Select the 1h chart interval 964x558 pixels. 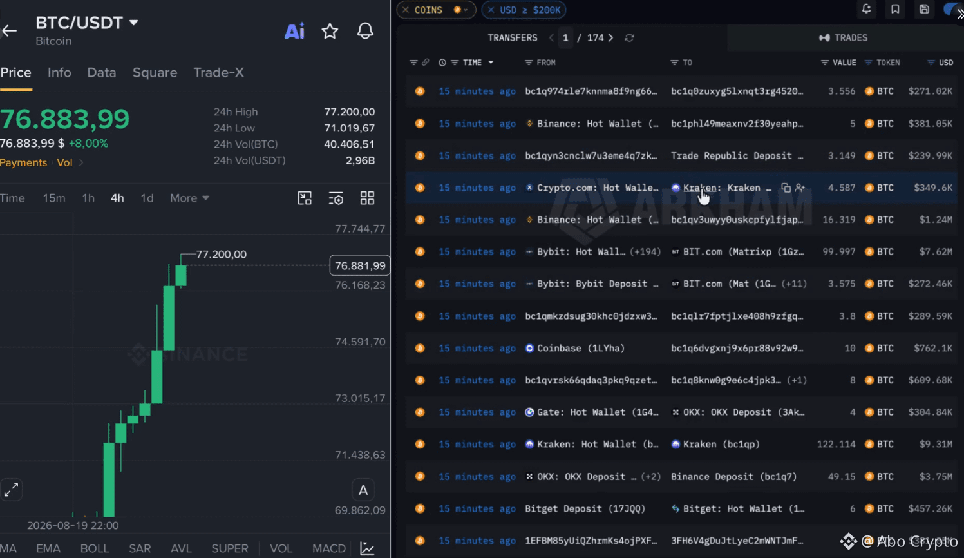coord(88,198)
